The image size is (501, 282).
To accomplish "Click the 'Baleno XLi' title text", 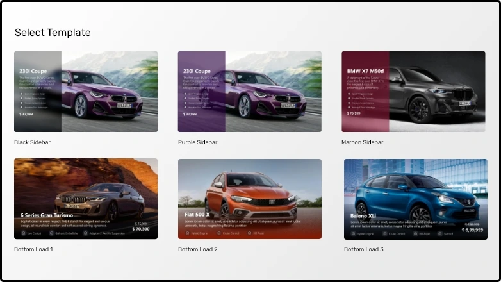I will 363,216.
